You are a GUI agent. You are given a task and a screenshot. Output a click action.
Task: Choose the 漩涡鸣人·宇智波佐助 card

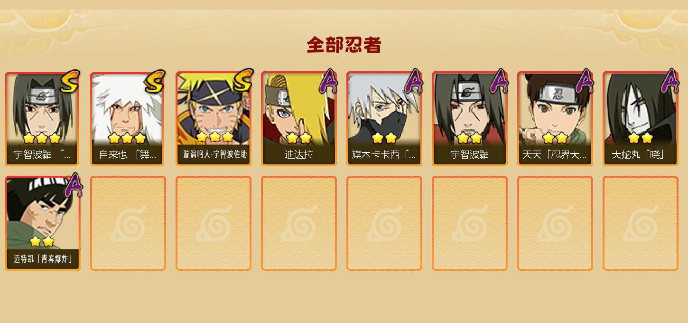click(214, 119)
